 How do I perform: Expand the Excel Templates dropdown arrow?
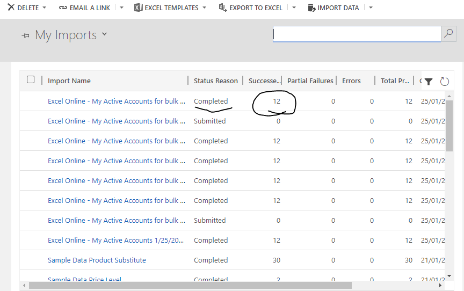click(x=205, y=8)
